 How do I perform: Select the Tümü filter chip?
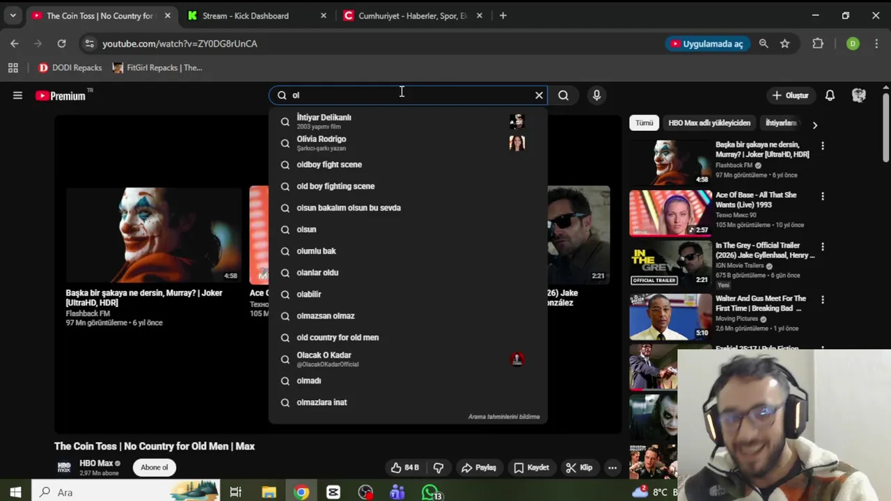(x=644, y=123)
